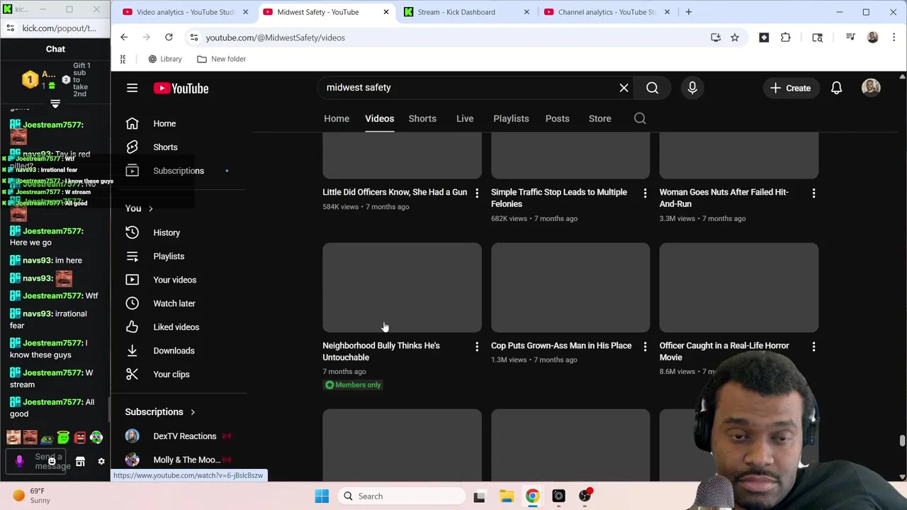Open Cop Puts Grown-Ass Man thumbnail
Image resolution: width=907 pixels, height=510 pixels.
(570, 288)
